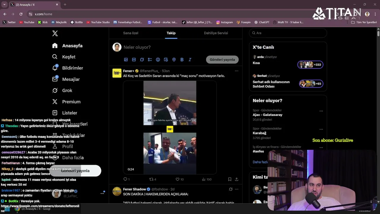Open Fener Shadow profile name
Screen dimensions: 380x214
pyautogui.click(x=134, y=189)
